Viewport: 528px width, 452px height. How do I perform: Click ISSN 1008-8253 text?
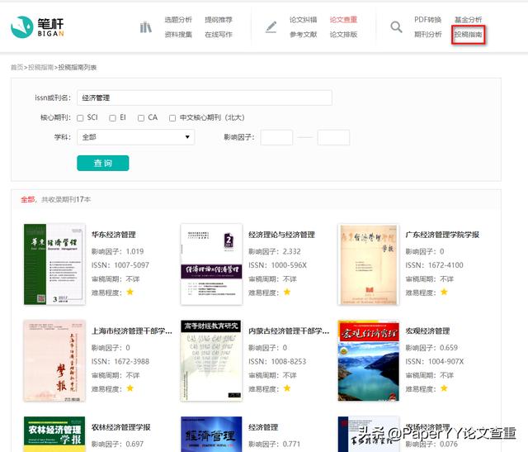(x=277, y=362)
